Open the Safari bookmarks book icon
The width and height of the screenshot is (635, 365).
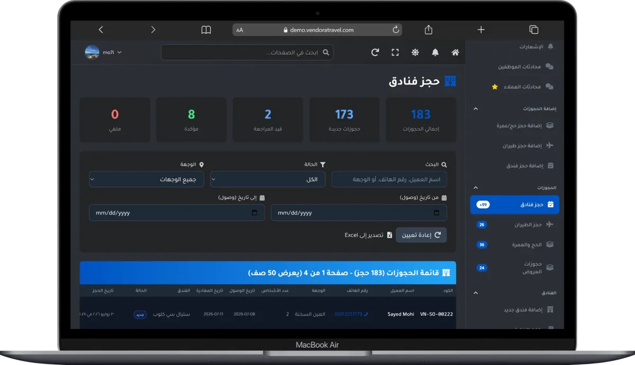click(206, 30)
